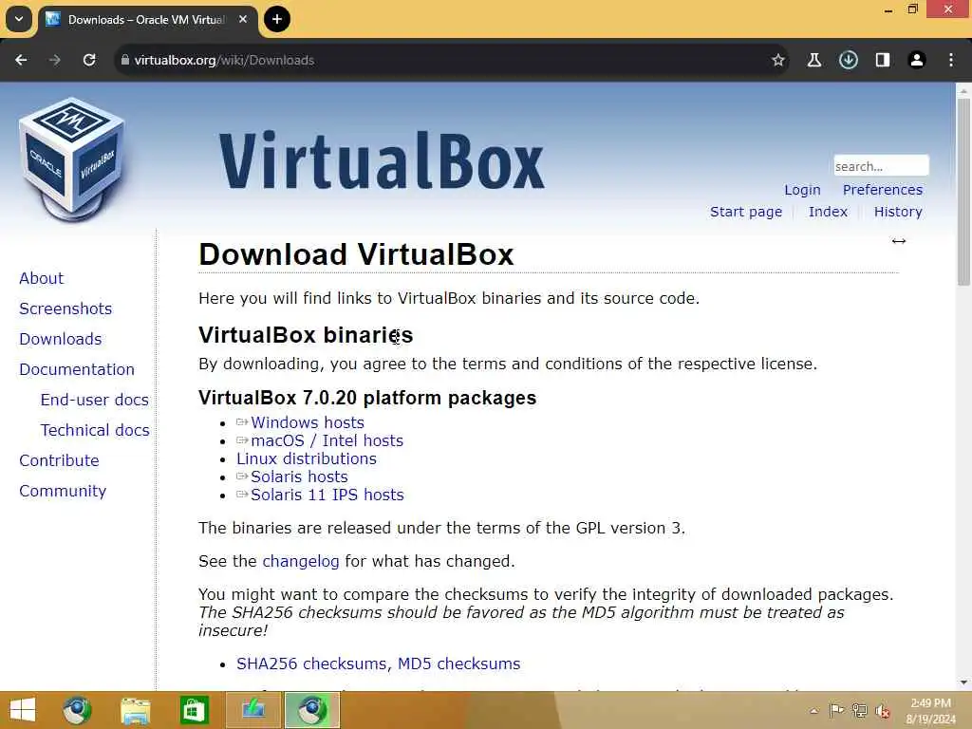
Task: Open the browser downloads icon
Action: [x=848, y=60]
